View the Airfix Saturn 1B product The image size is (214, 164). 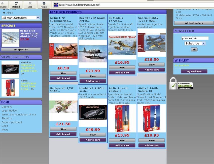point(152,140)
